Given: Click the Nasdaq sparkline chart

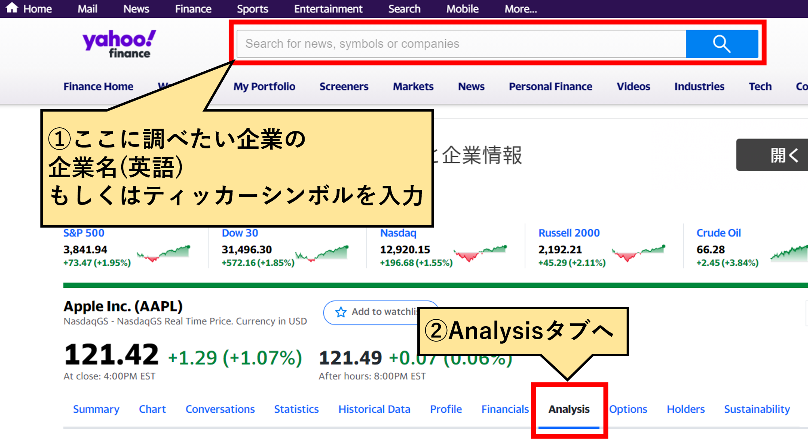Looking at the screenshot, I should tap(480, 253).
